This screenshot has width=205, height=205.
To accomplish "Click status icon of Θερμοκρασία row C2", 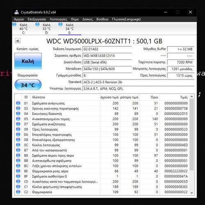I will pyautogui.click(x=18, y=192).
